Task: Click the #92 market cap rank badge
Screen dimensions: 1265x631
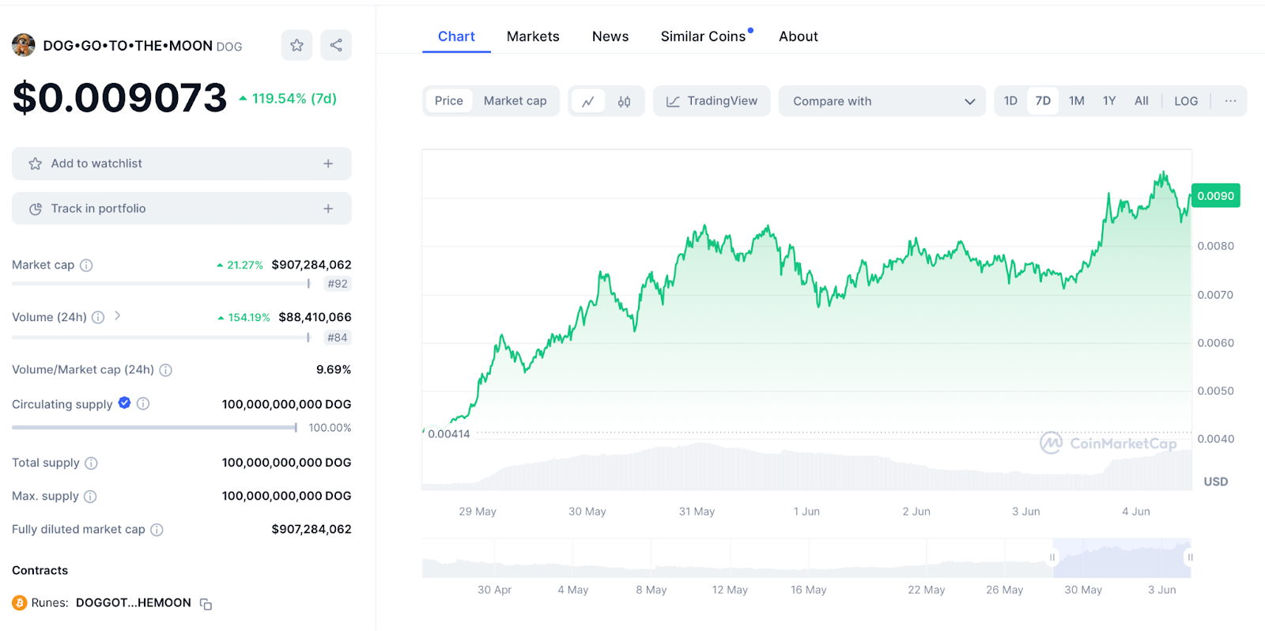Action: pos(338,284)
